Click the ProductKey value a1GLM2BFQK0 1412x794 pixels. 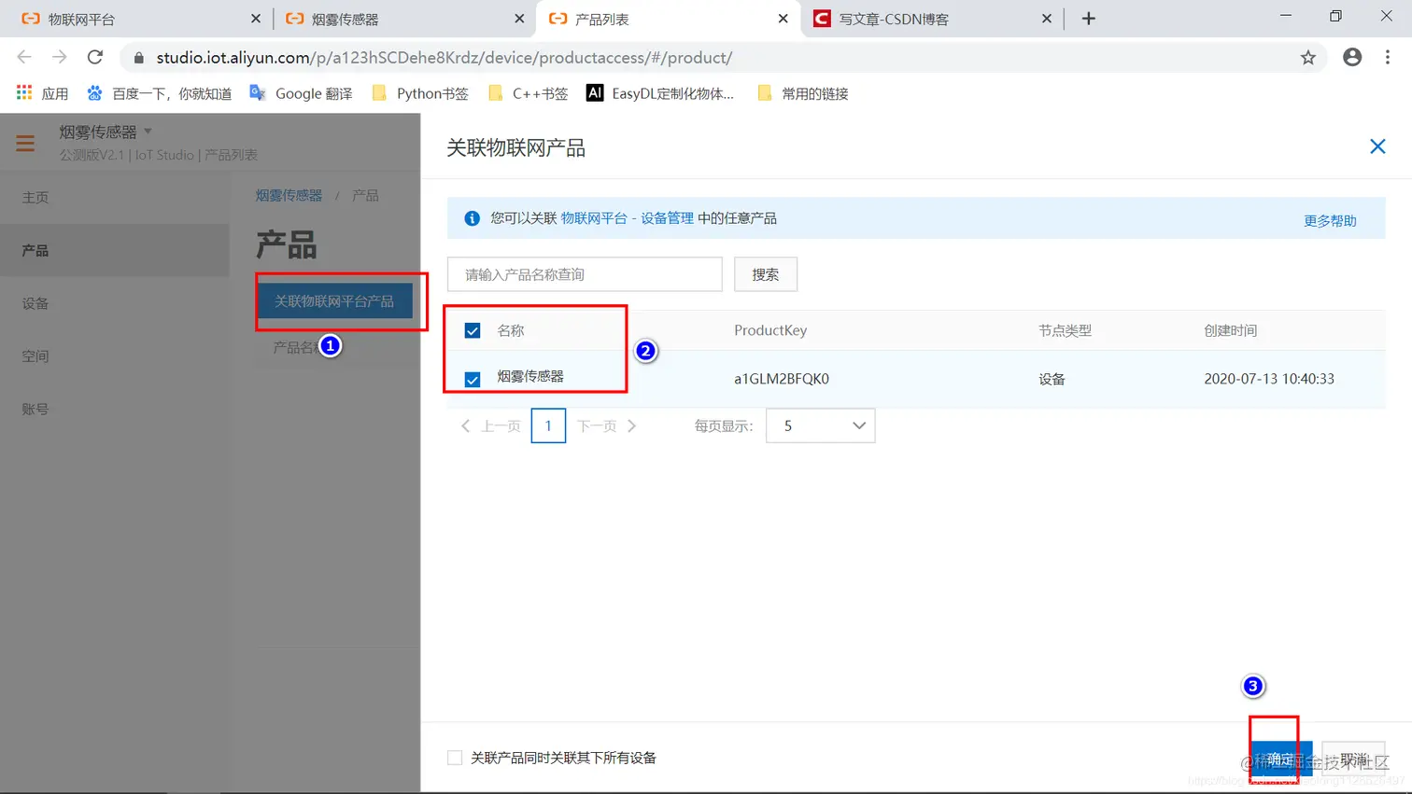[782, 379]
